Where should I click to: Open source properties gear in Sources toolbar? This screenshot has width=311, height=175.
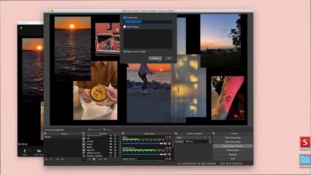click(94, 159)
